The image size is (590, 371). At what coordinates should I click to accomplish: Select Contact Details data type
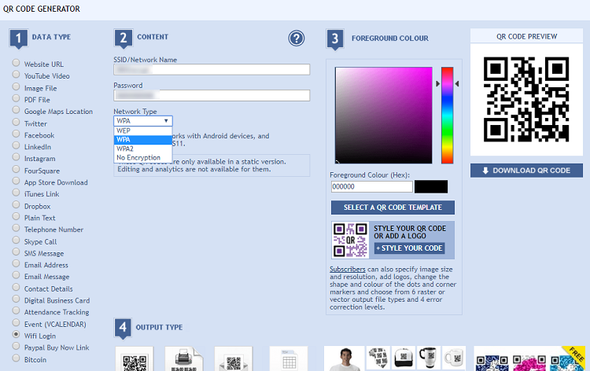16,288
